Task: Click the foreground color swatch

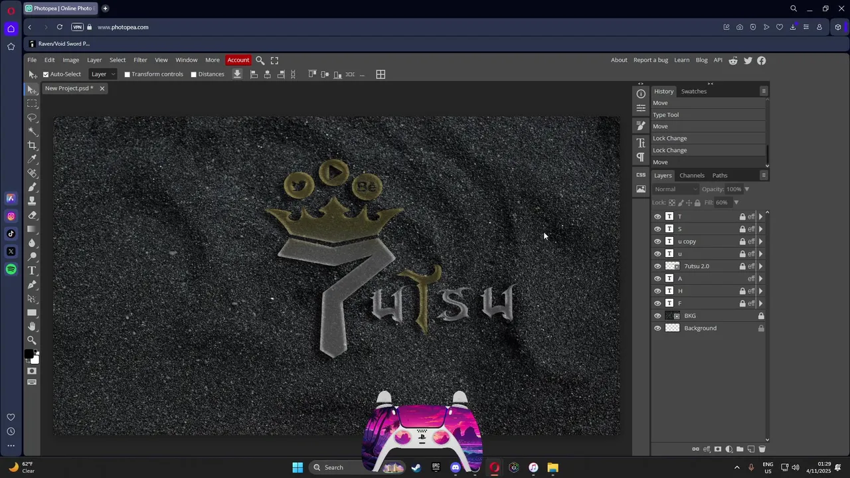Action: click(x=29, y=355)
